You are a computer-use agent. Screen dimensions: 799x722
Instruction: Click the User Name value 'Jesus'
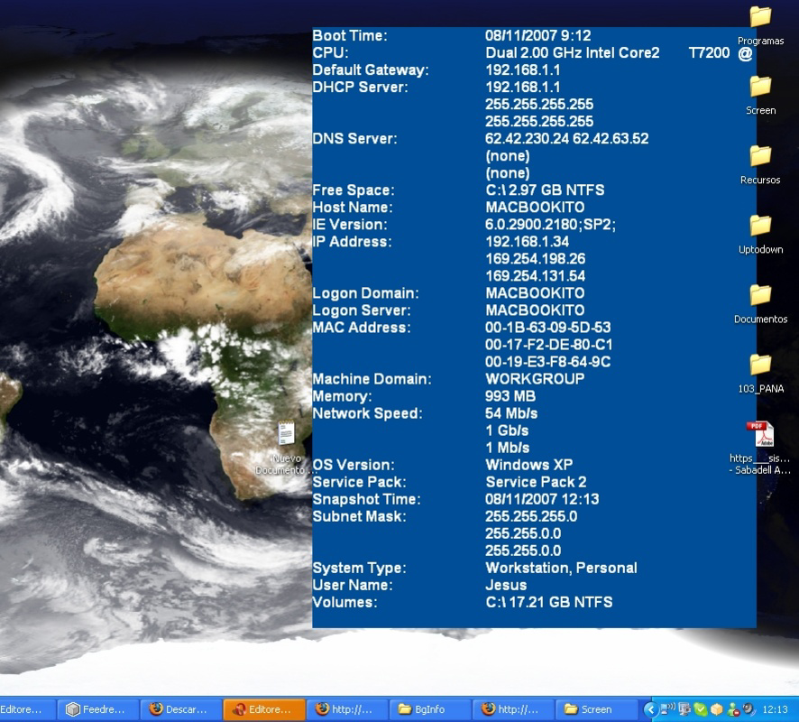tap(506, 586)
